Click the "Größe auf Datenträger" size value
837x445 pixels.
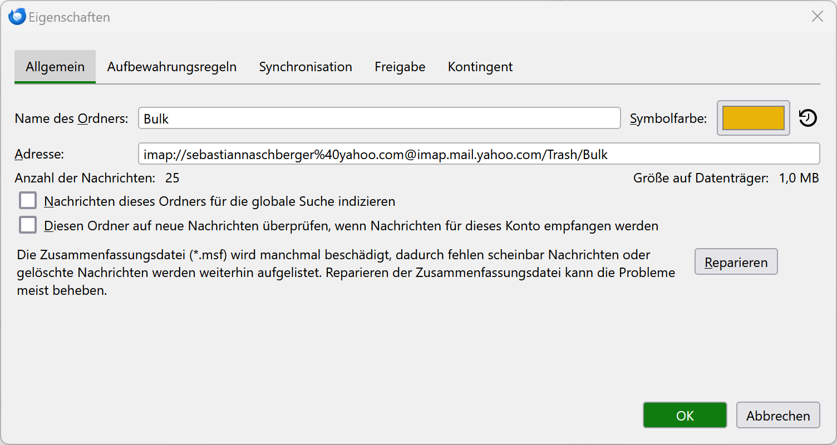[x=799, y=179]
